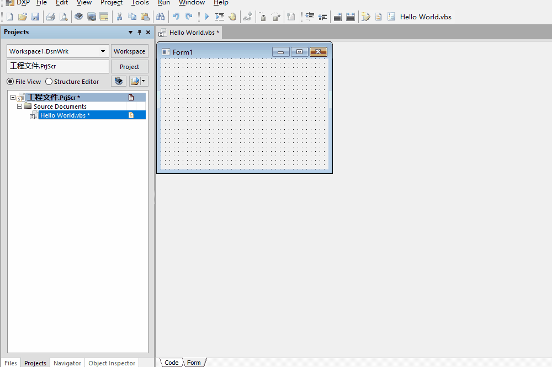Switch to the Code tab at bottom
552x367 pixels.
(x=172, y=363)
